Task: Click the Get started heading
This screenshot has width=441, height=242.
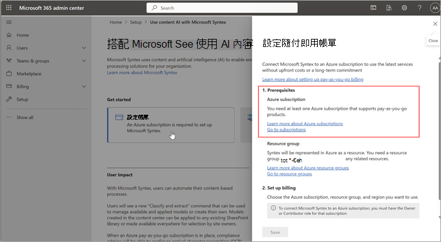Action: [x=119, y=100]
